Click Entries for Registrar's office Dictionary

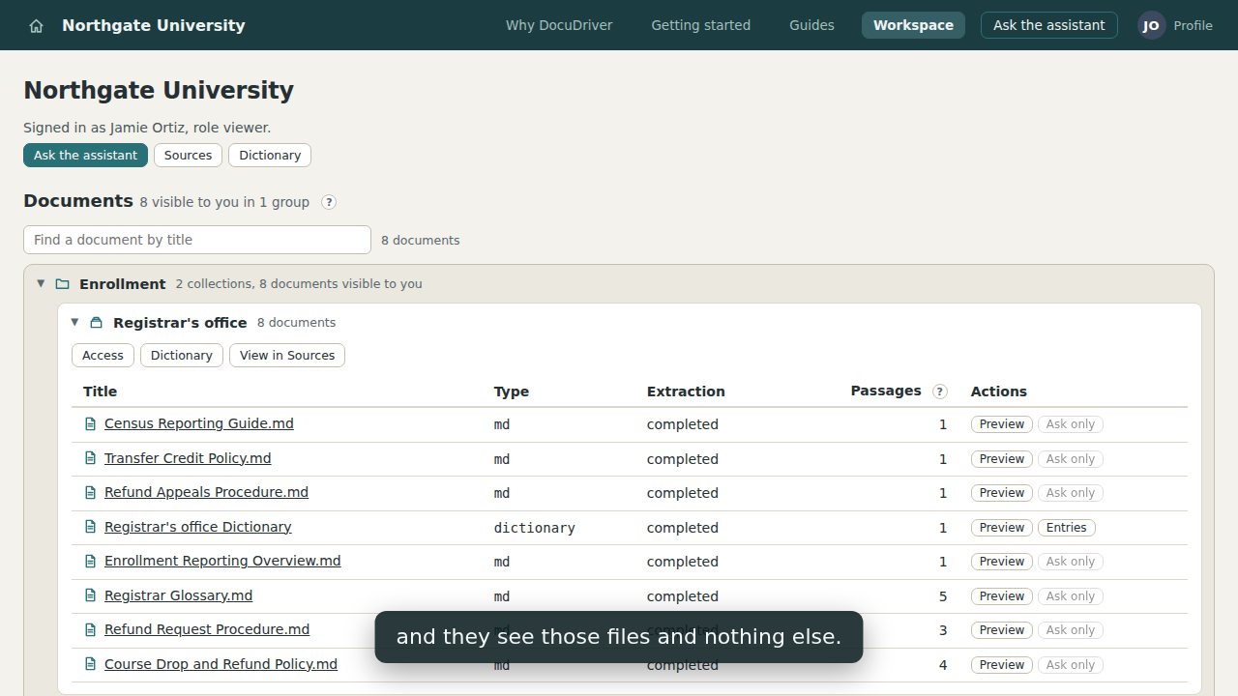1067,527
